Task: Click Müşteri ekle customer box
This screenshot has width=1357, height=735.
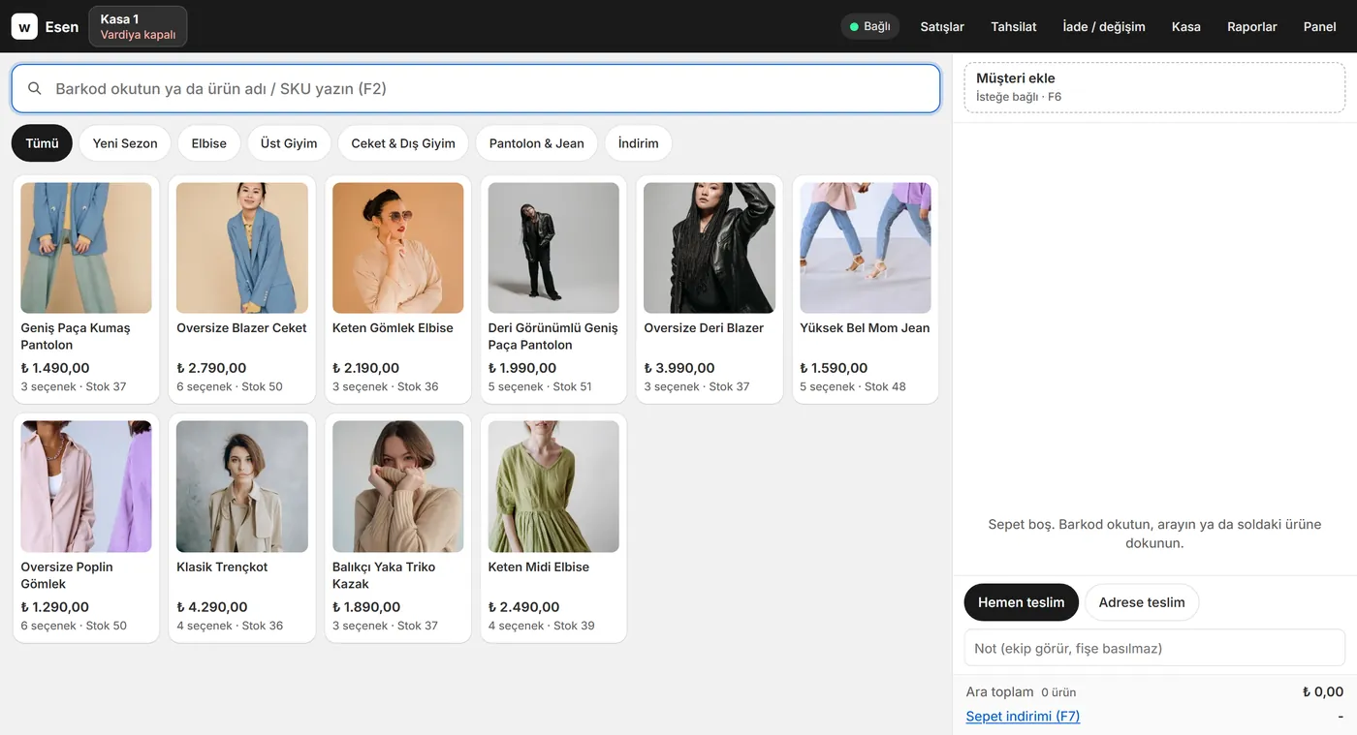Action: pos(1154,87)
